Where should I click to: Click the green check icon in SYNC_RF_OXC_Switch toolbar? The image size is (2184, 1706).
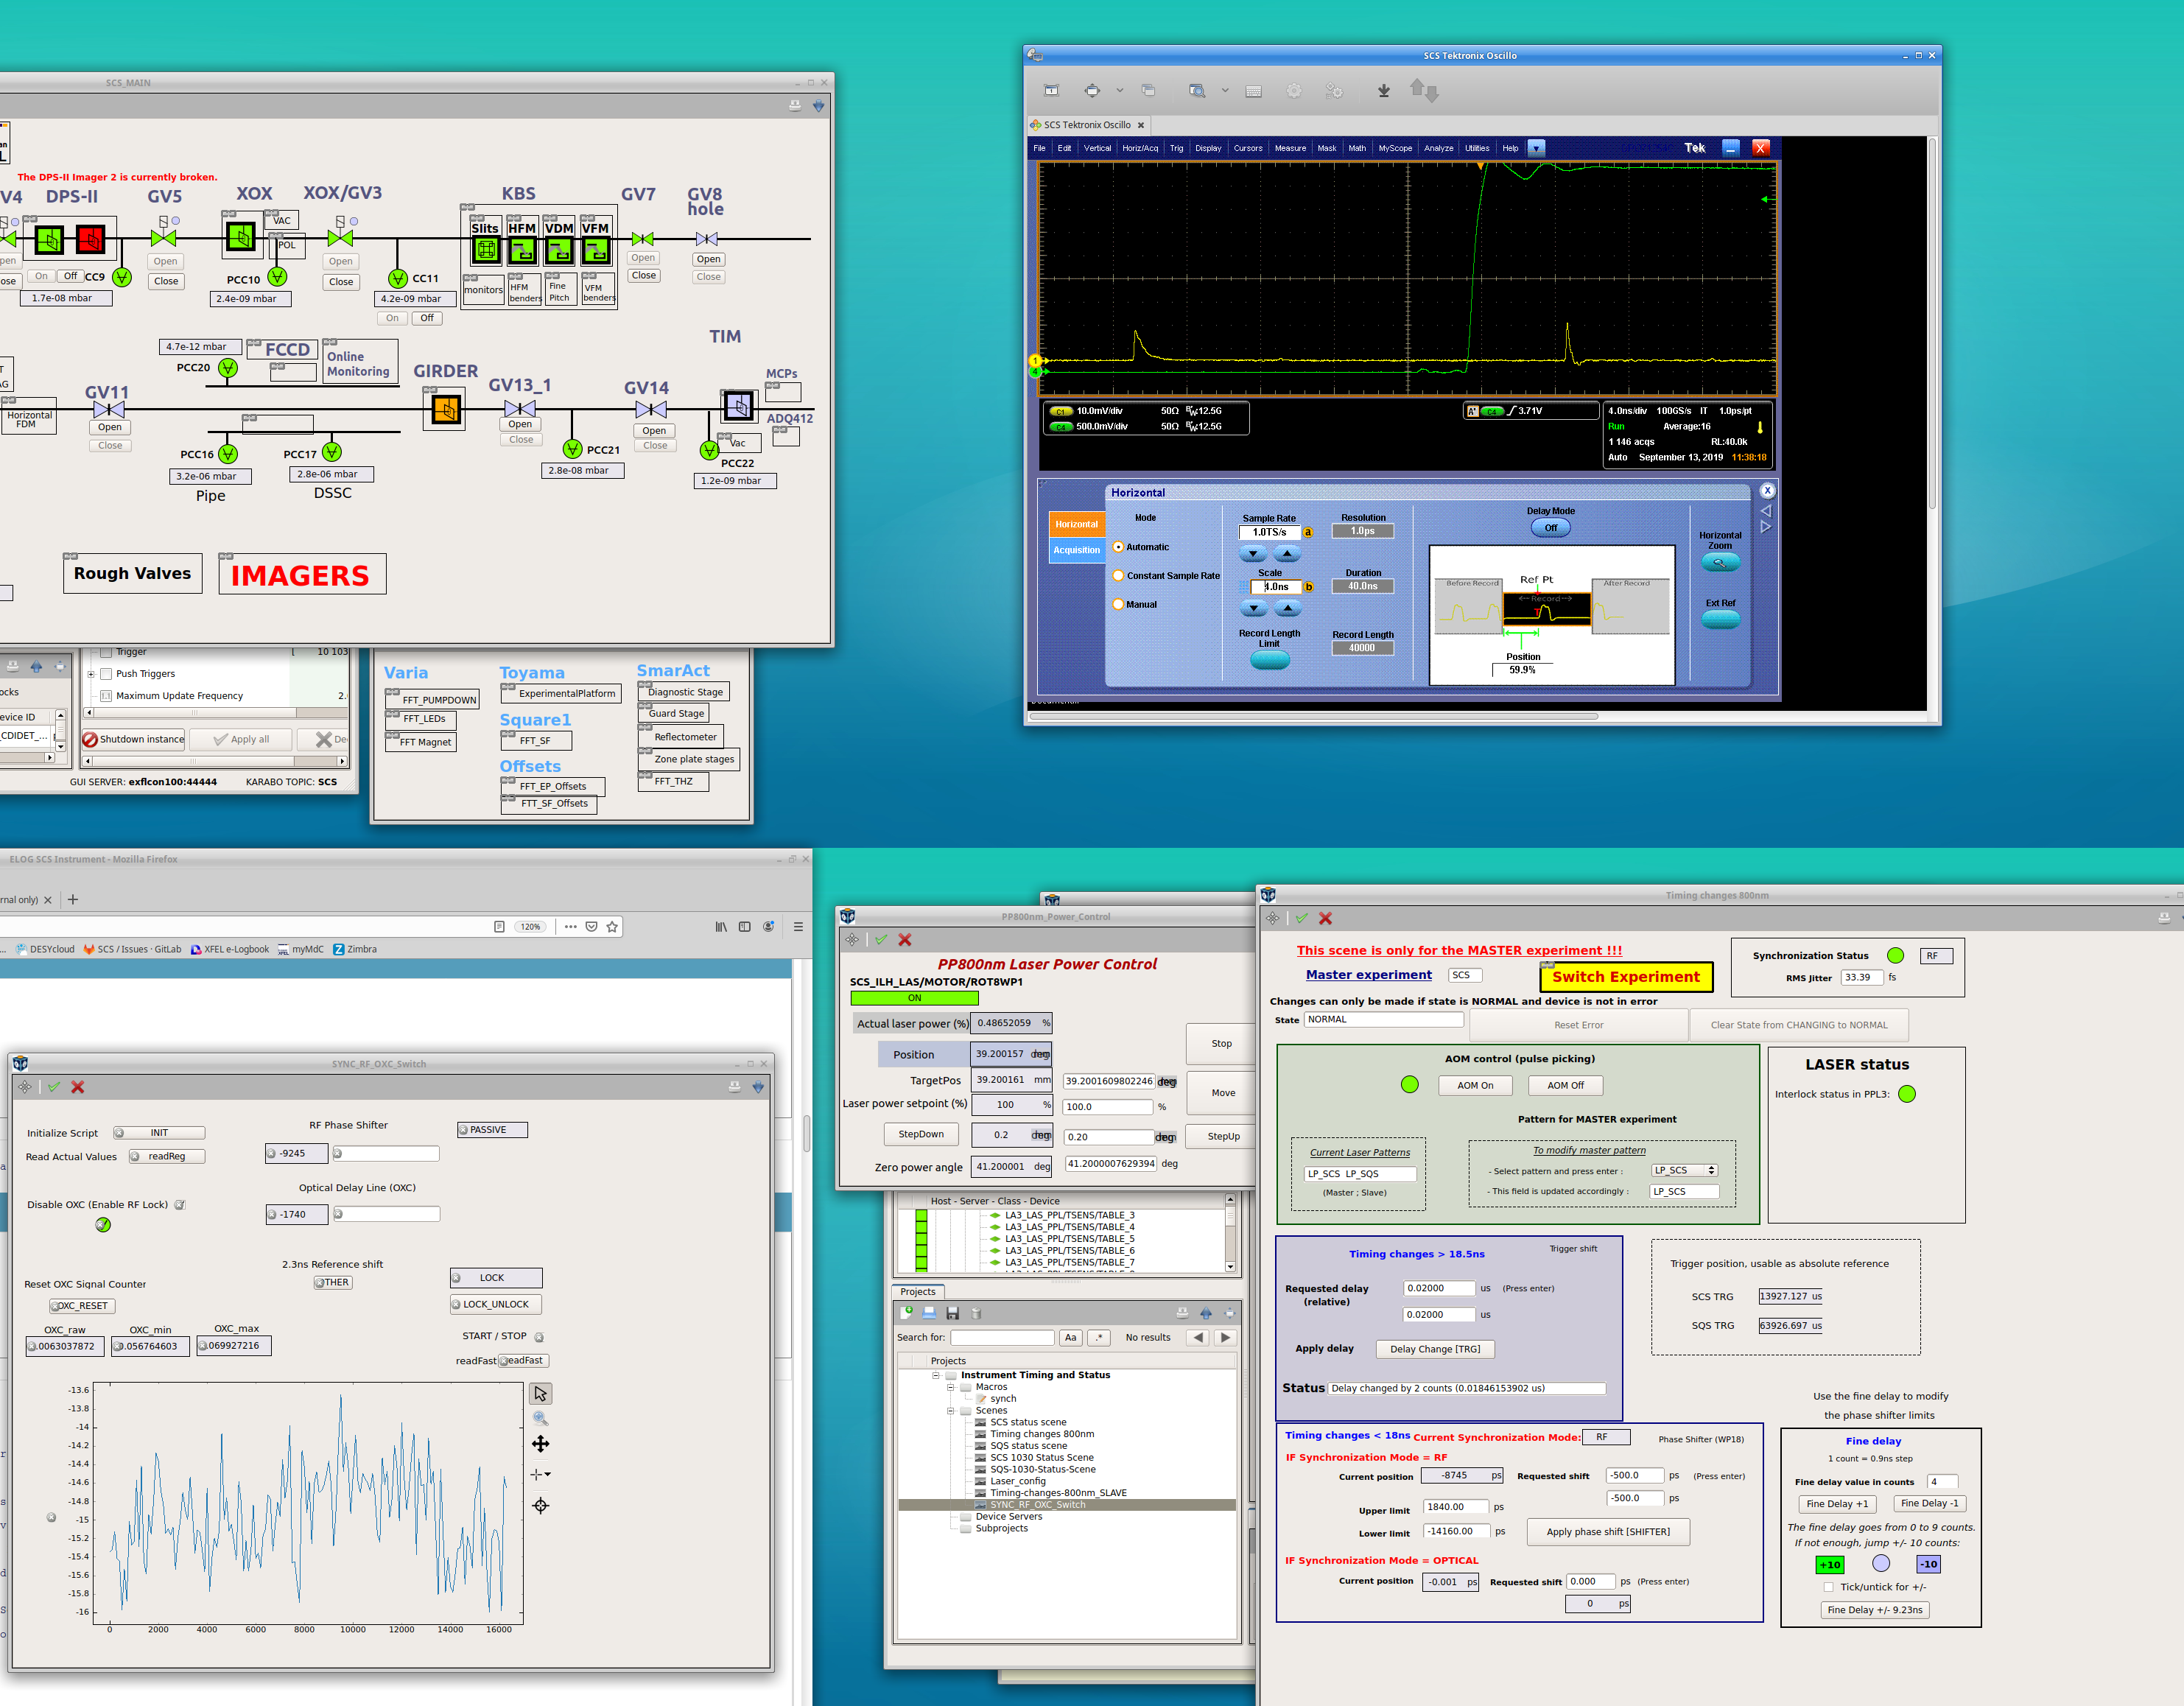[54, 1087]
